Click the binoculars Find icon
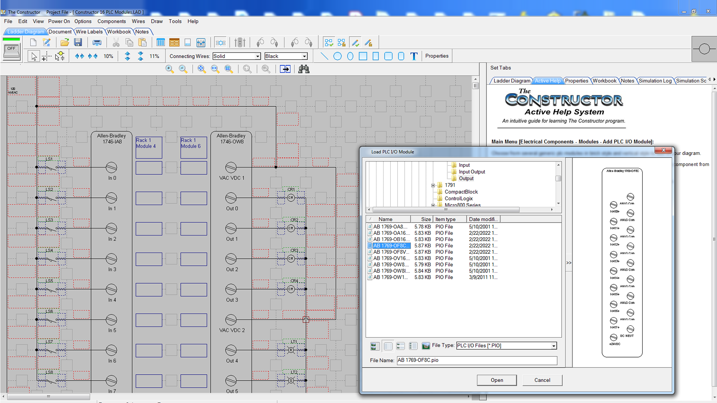Image resolution: width=717 pixels, height=403 pixels. click(x=304, y=69)
